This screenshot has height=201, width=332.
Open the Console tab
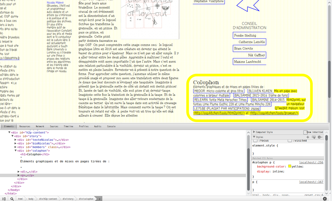pyautogui.click(x=111, y=126)
